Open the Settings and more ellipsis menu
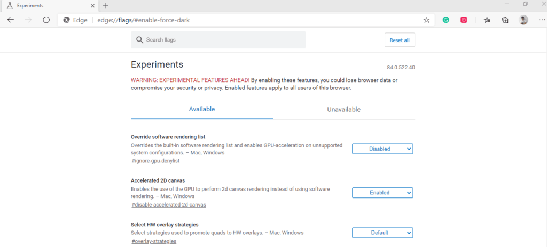The height and width of the screenshot is (247, 547). pos(542,20)
